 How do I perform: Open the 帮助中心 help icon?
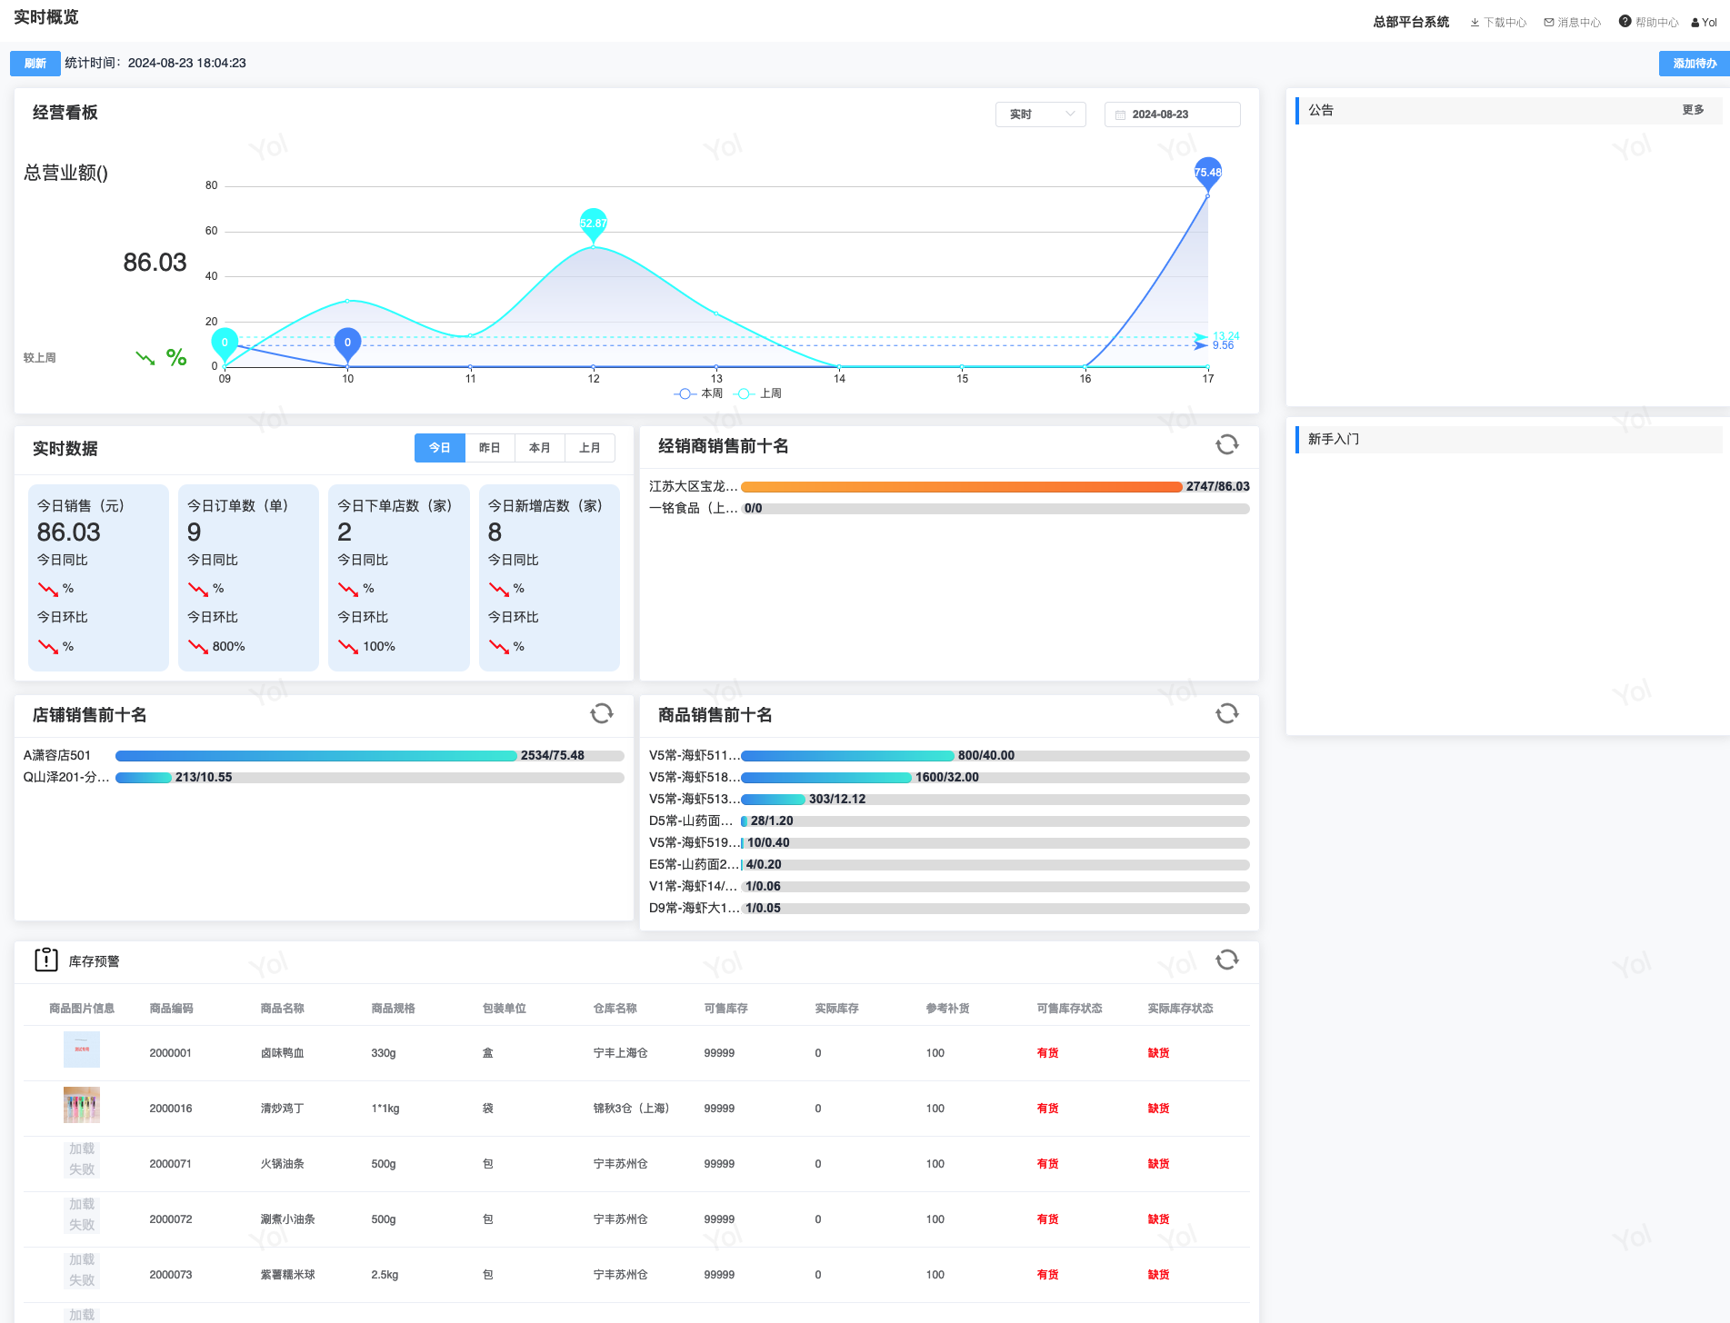coord(1625,21)
